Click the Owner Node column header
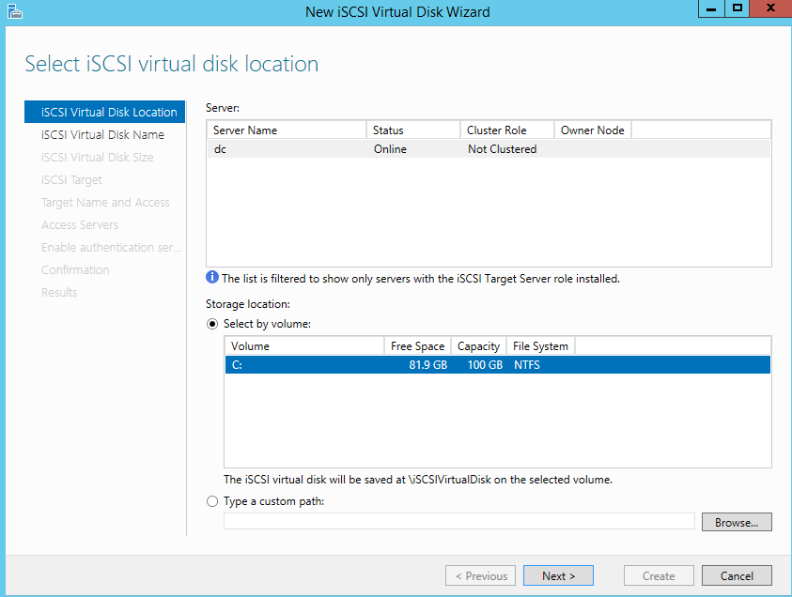The height and width of the screenshot is (597, 792). click(x=593, y=130)
